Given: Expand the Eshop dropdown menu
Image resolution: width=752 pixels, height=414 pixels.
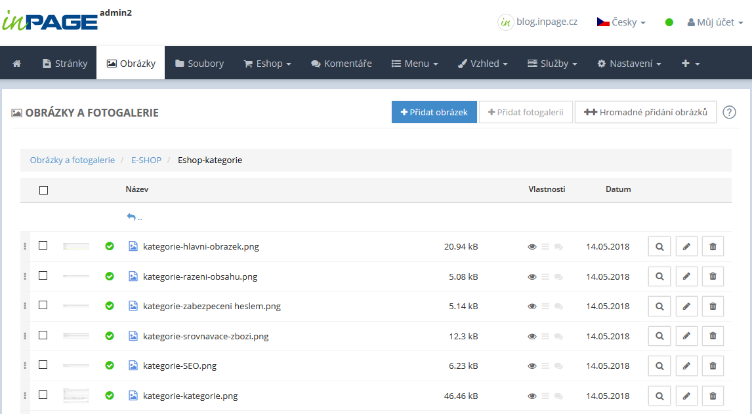Looking at the screenshot, I should pyautogui.click(x=267, y=64).
